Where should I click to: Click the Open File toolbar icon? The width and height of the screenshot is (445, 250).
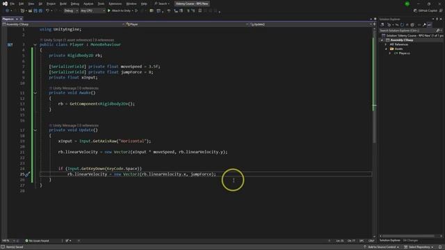coord(30,11)
